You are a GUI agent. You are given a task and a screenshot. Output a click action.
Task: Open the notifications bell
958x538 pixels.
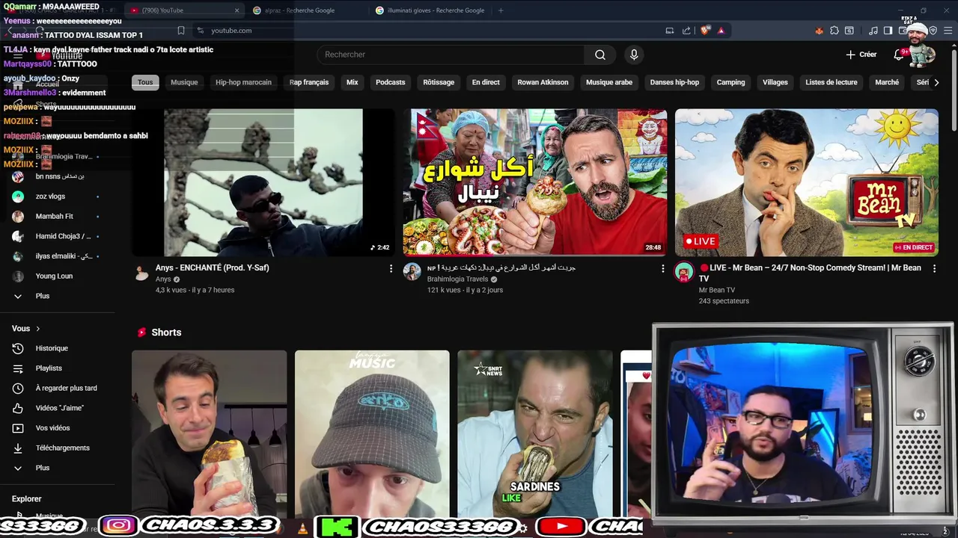click(x=899, y=55)
